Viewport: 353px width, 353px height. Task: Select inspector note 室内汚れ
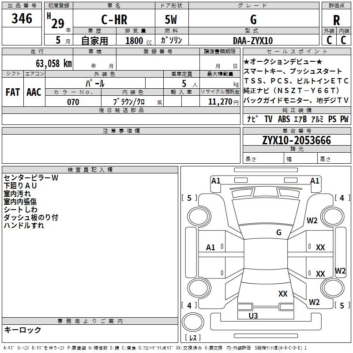coord(17,194)
